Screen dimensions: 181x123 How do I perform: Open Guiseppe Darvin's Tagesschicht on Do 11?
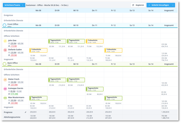(95, 89)
